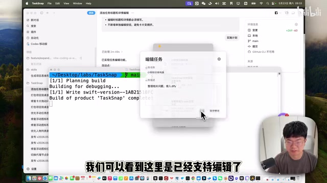Click the battery status icon
The height and width of the screenshot is (183, 327).
tap(253, 4)
